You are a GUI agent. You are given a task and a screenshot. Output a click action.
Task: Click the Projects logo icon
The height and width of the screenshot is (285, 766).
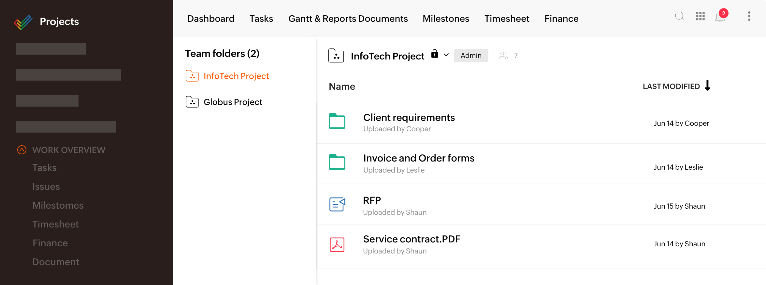pos(23,22)
